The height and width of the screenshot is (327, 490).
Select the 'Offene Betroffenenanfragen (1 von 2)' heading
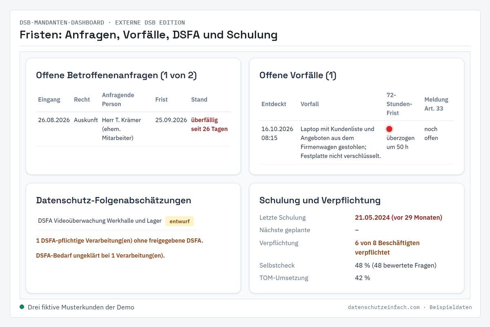coord(116,75)
